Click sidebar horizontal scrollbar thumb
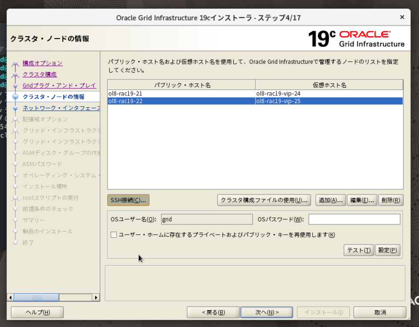 pos(36,298)
